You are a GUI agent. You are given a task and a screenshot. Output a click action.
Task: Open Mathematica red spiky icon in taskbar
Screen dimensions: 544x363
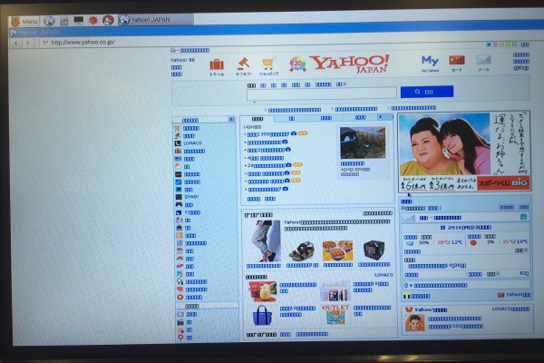point(93,21)
